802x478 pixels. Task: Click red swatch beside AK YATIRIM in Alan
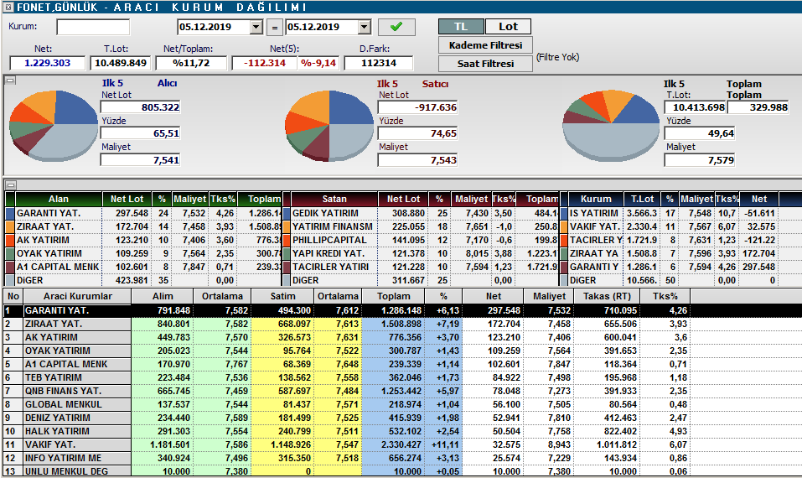pos(10,240)
